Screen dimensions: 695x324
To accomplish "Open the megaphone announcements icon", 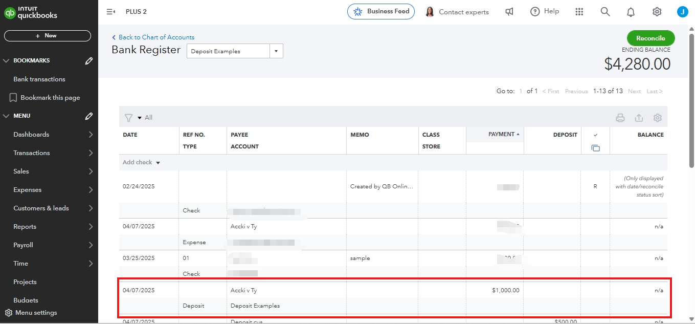I will point(509,12).
